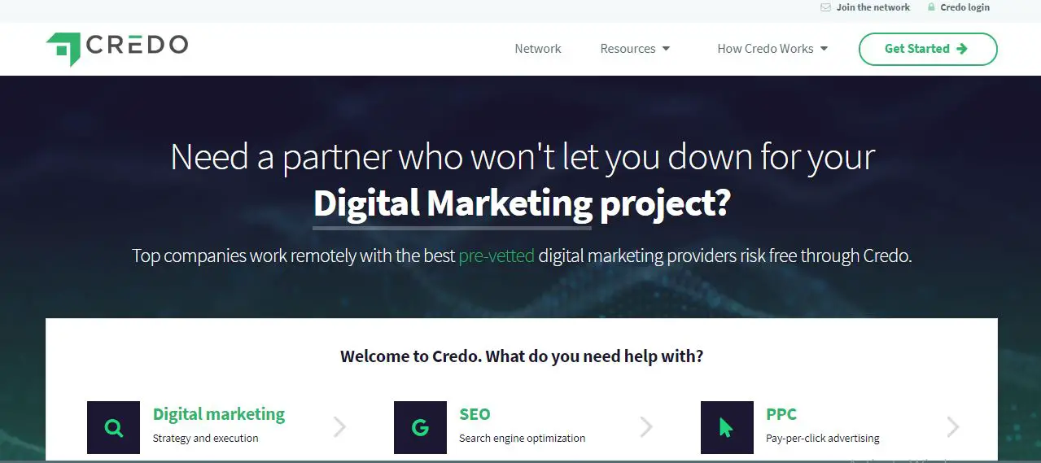The width and height of the screenshot is (1041, 463).
Task: Click the green pre-vetted link
Action: click(496, 256)
